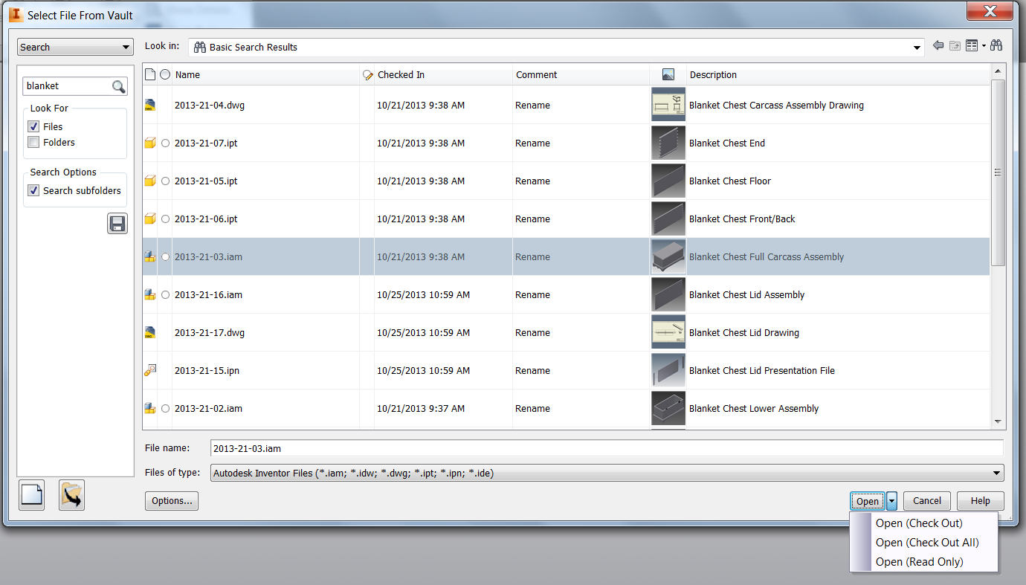1026x585 pixels.
Task: Select the radio button for 2013-21-03.iam row
Action: click(165, 256)
